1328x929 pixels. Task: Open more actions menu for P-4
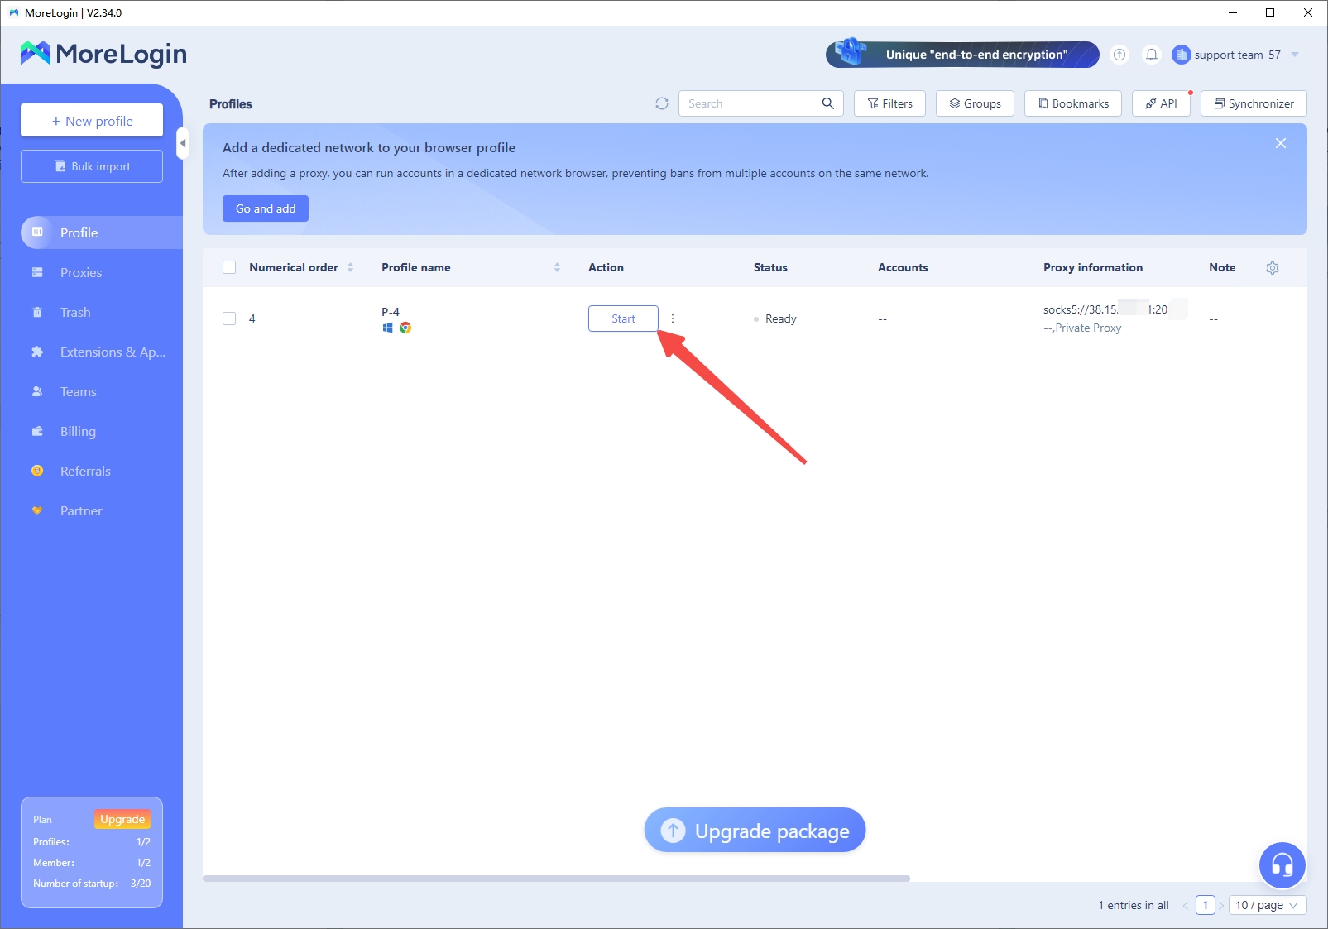[673, 318]
